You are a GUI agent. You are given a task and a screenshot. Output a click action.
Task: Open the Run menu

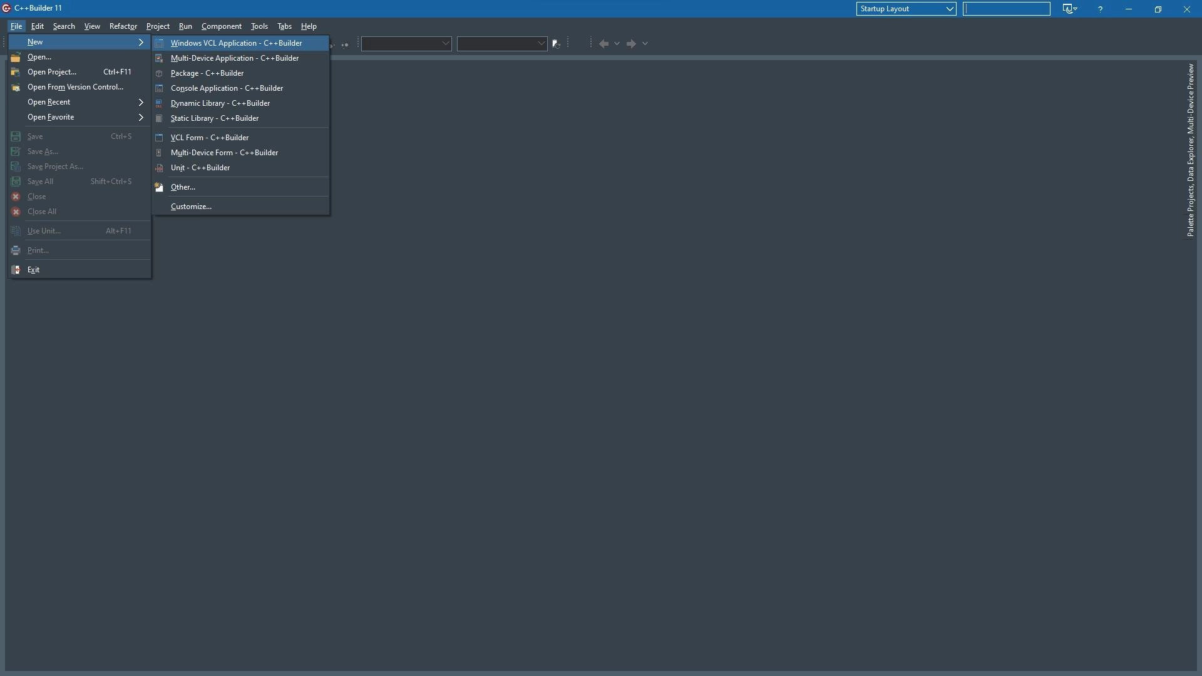pyautogui.click(x=185, y=26)
